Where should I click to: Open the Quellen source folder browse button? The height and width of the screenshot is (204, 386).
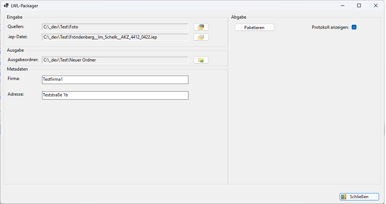(x=201, y=27)
